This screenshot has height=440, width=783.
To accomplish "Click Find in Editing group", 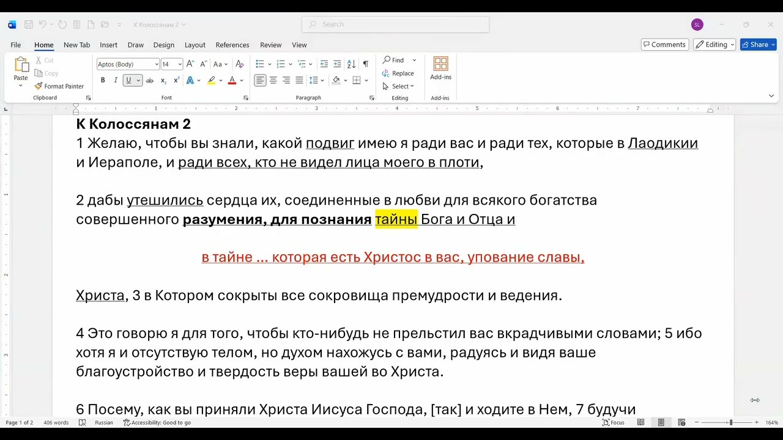I will coord(393,60).
